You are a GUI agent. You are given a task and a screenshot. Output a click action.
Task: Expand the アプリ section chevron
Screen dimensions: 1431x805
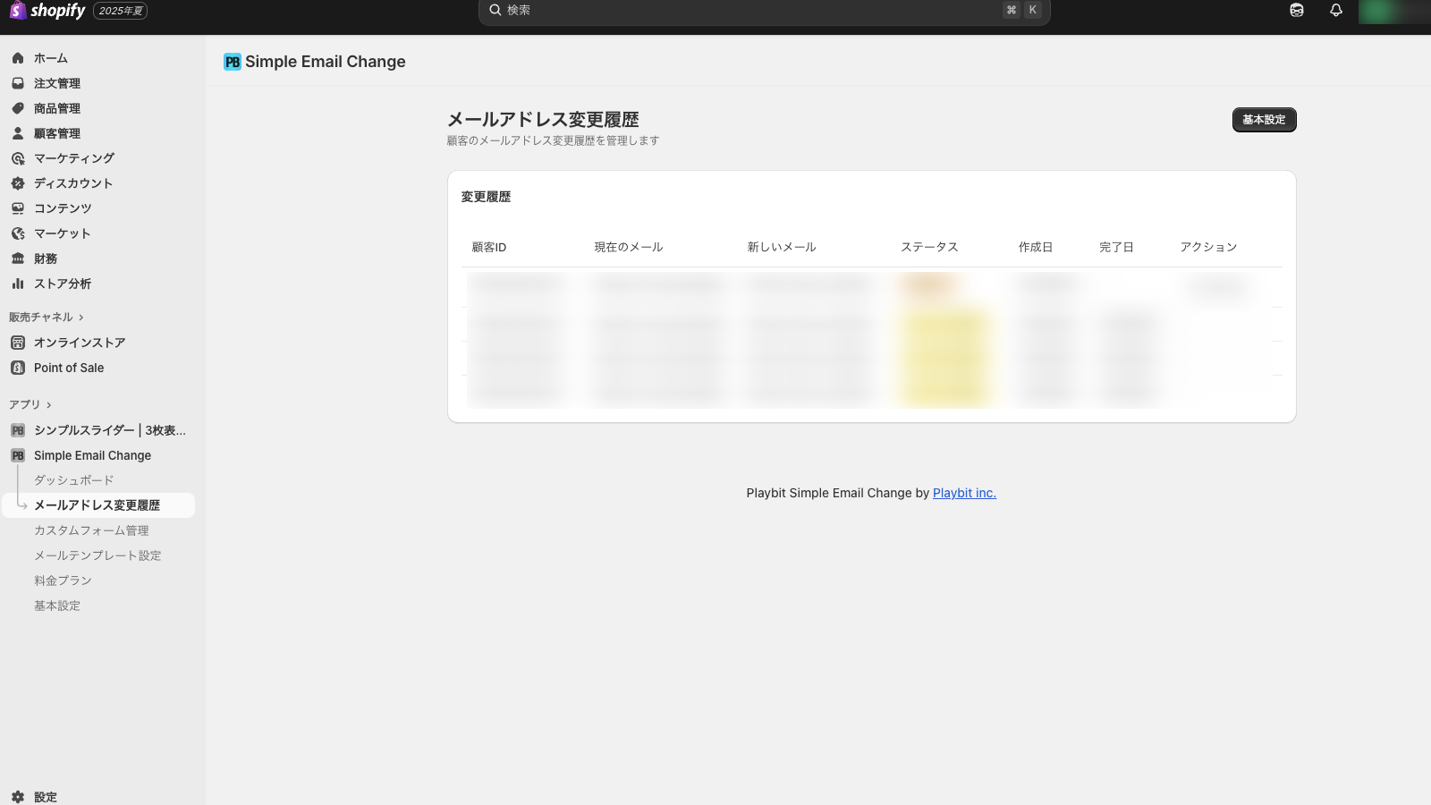49,405
